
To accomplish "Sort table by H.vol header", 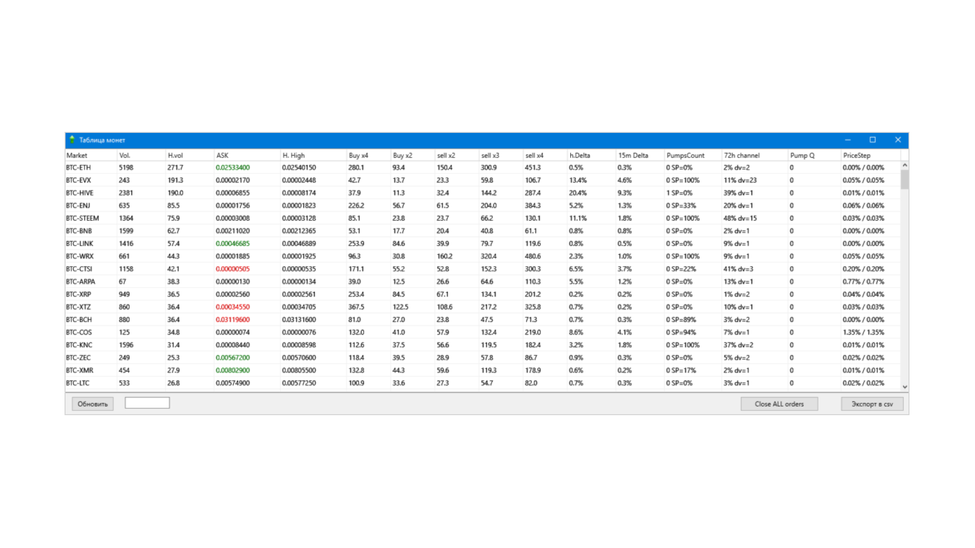I will click(x=175, y=155).
